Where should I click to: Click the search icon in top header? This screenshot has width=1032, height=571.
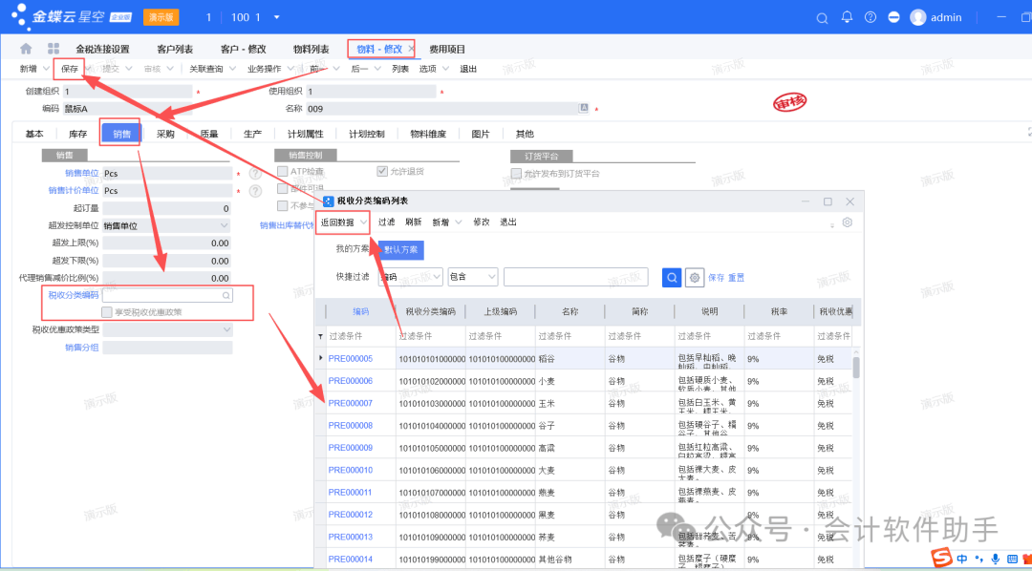[822, 18]
